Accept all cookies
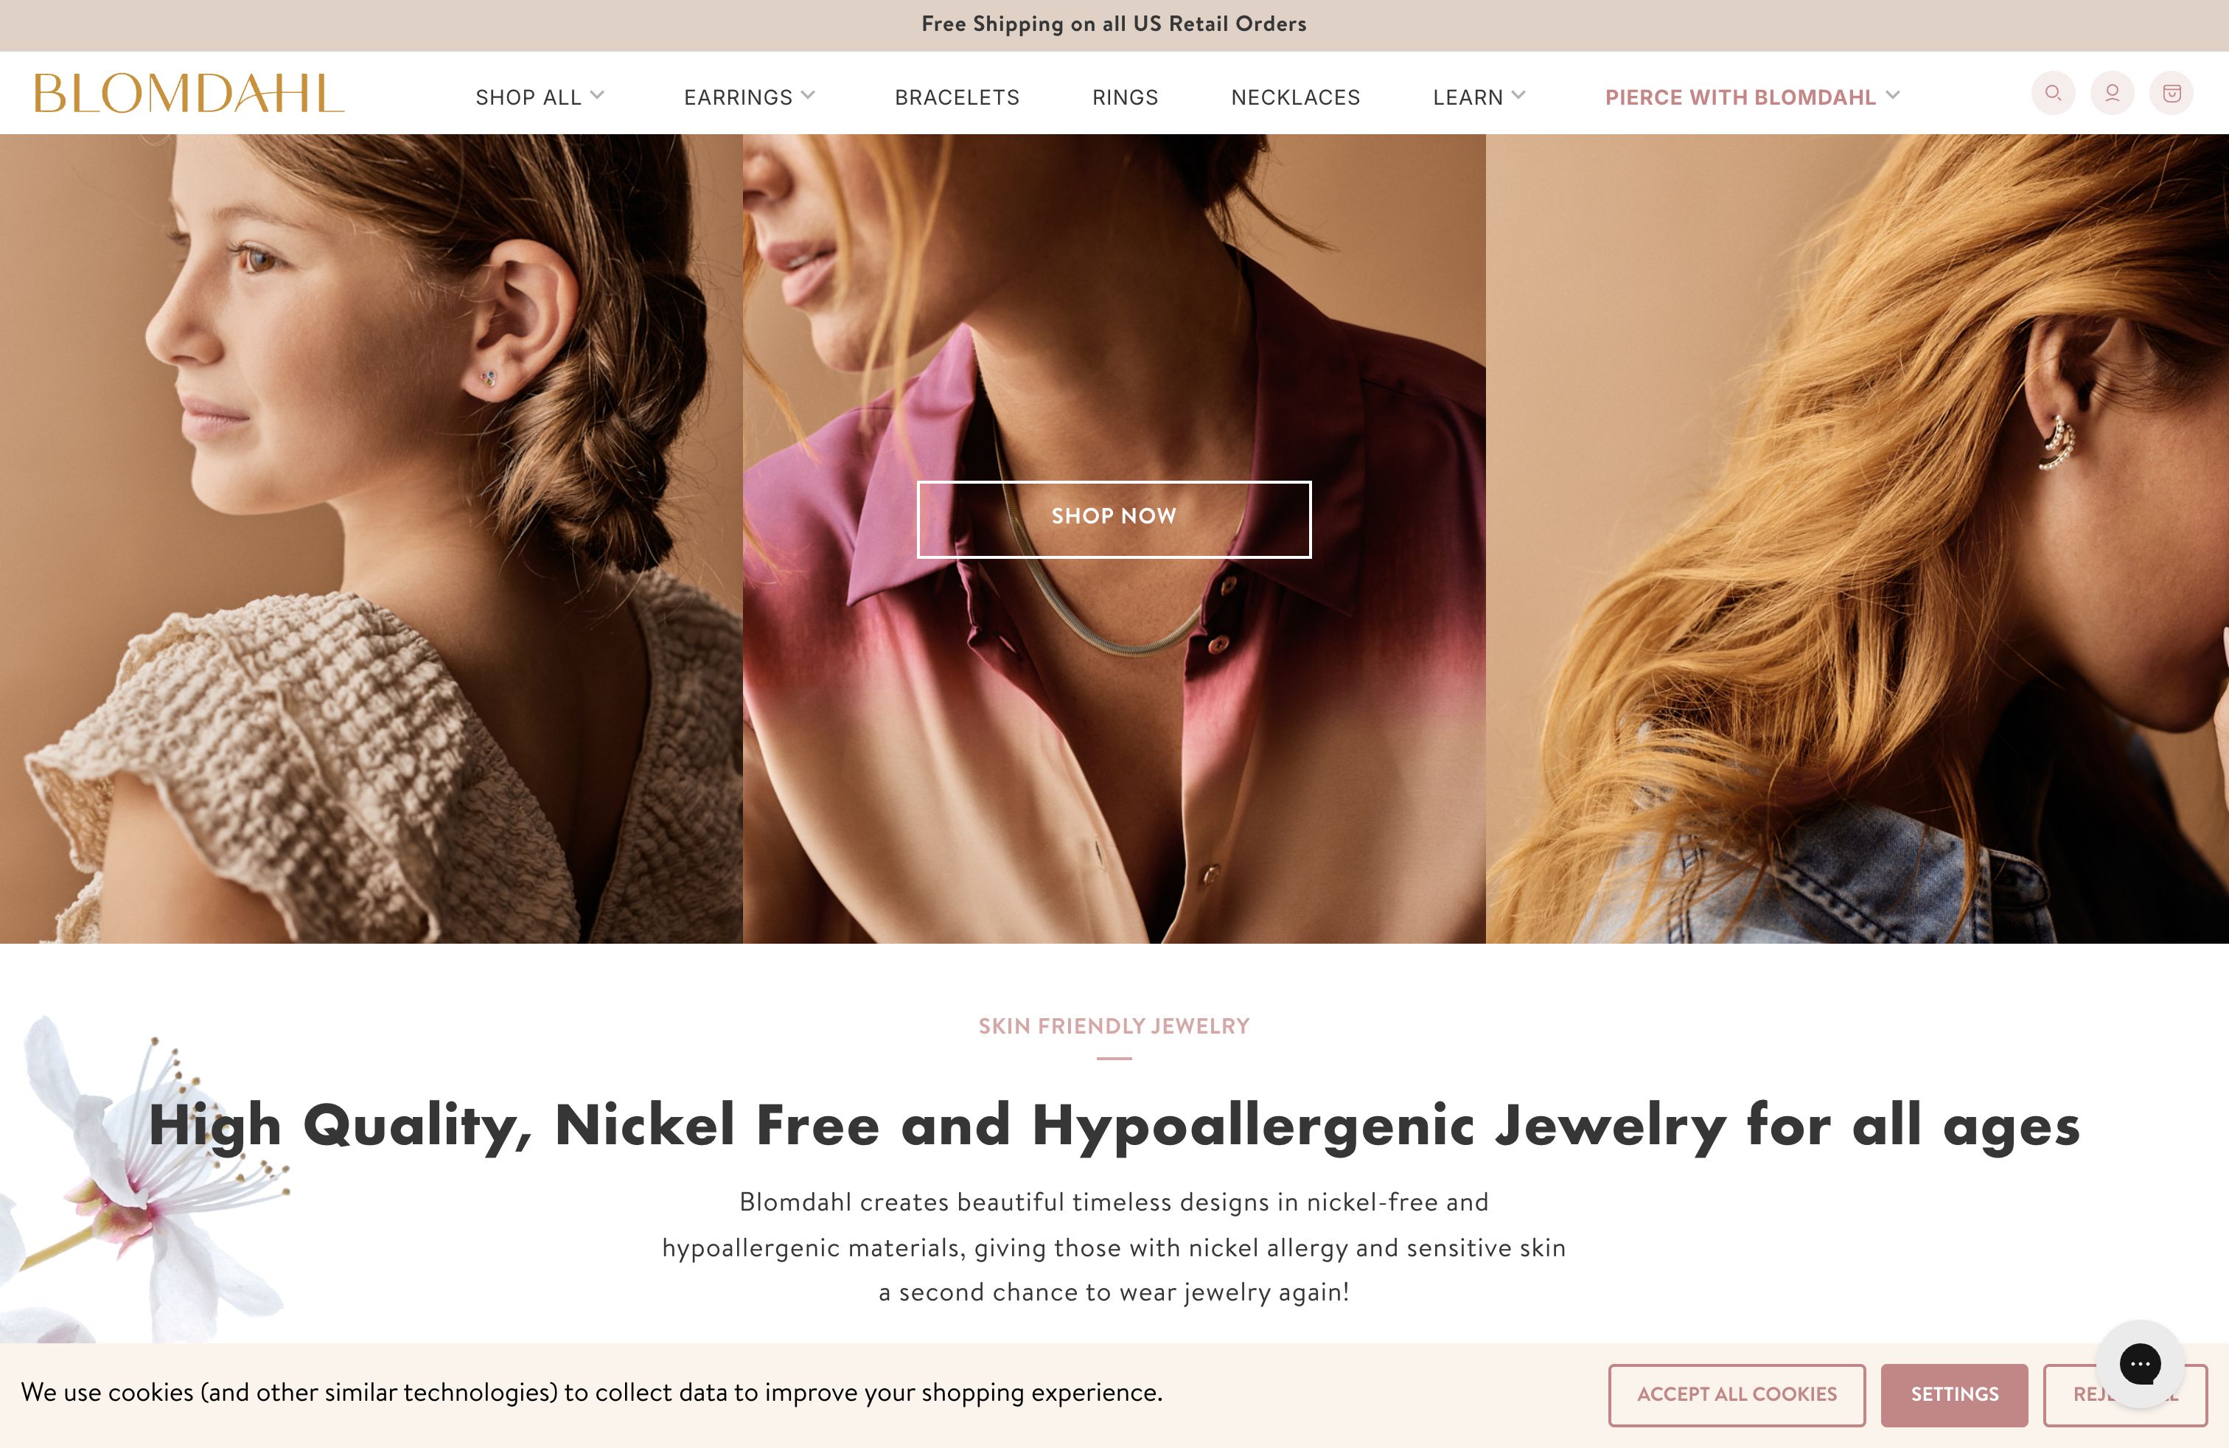2229x1448 pixels. click(1737, 1395)
